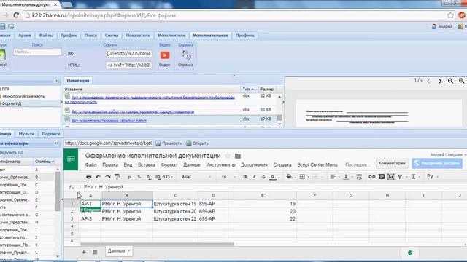Add a new sheet with plus

[x=84, y=252]
